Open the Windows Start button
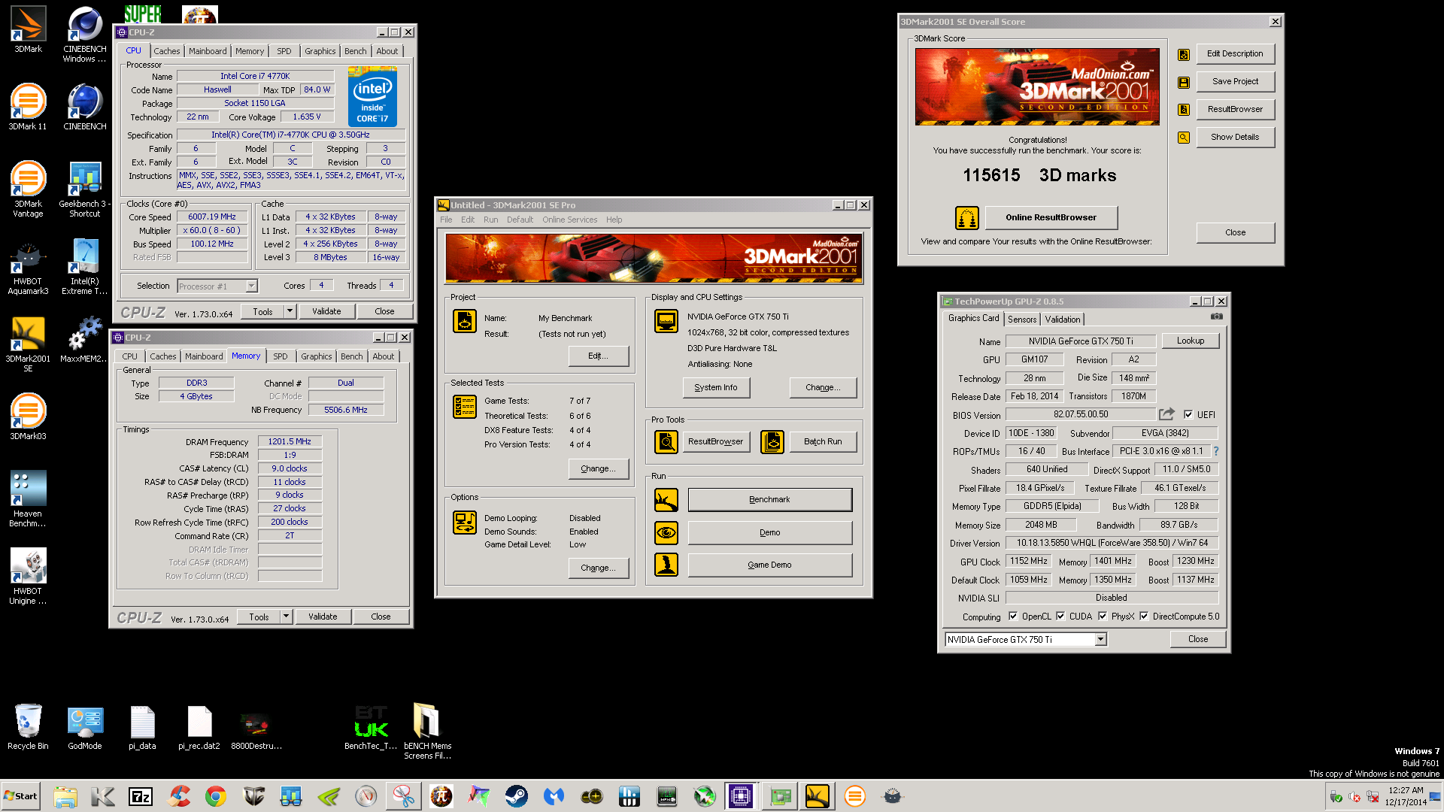 click(21, 796)
